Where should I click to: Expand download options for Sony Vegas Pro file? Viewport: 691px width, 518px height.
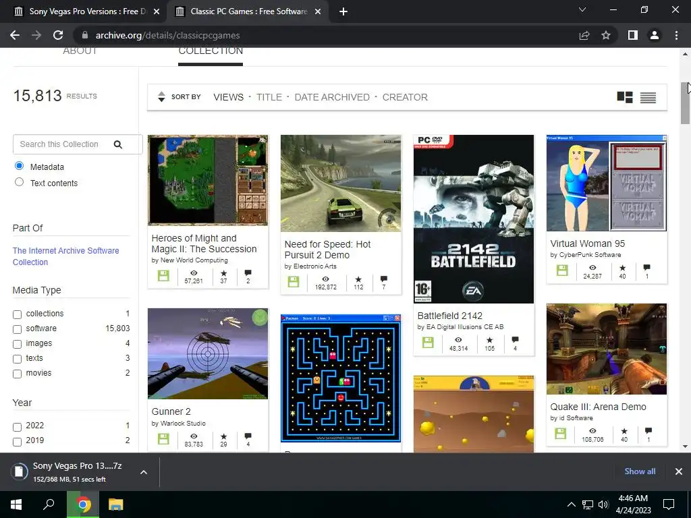point(143,472)
